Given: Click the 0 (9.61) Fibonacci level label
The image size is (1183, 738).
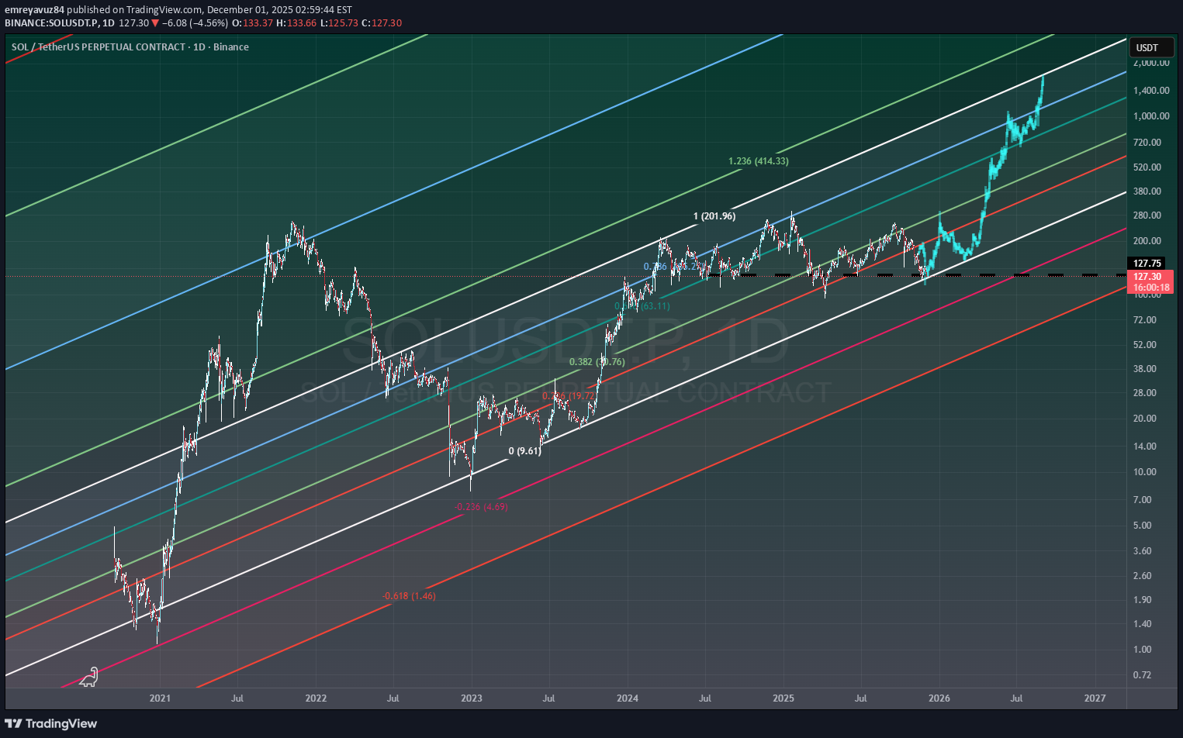Looking at the screenshot, I should coord(524,451).
